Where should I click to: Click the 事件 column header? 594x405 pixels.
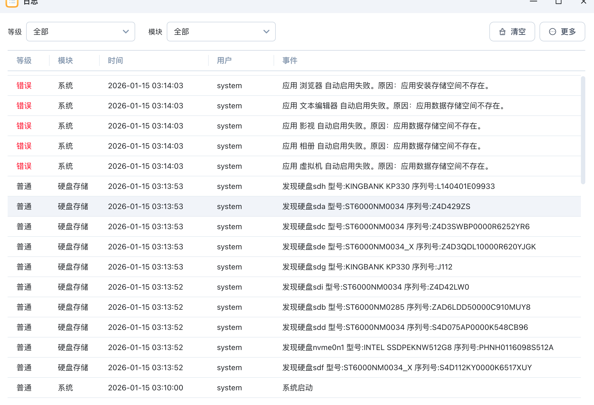290,60
